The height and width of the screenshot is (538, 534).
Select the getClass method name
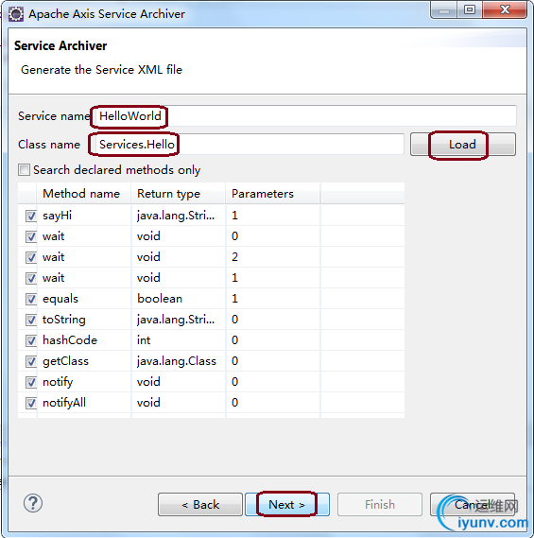pos(65,361)
